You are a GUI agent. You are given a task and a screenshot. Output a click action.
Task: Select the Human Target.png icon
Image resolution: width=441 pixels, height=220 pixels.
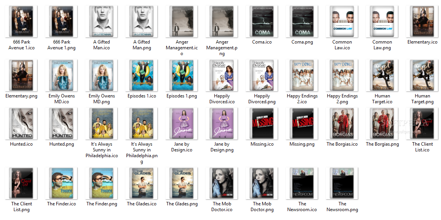pyautogui.click(x=422, y=75)
